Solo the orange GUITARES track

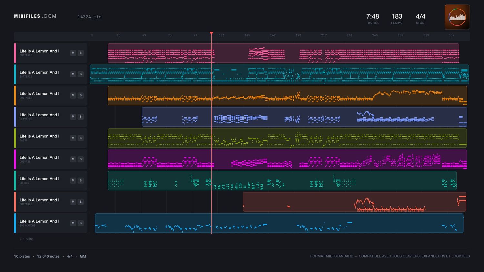tap(81, 95)
